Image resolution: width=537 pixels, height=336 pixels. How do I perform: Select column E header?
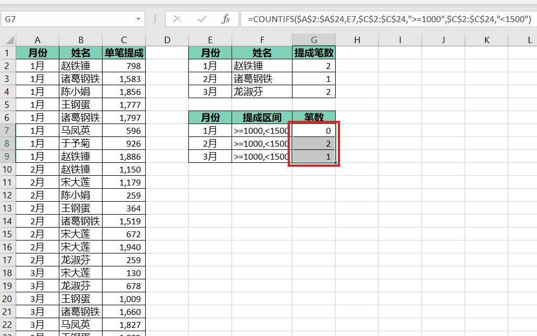click(210, 40)
